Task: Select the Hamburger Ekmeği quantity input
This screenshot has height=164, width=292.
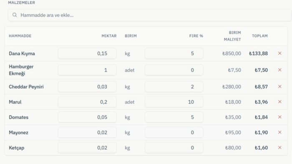Action: click(x=87, y=70)
